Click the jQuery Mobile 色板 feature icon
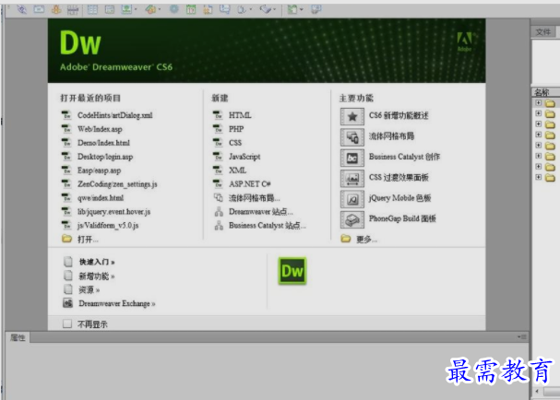Viewport: 560px width, 400px height. [x=352, y=199]
